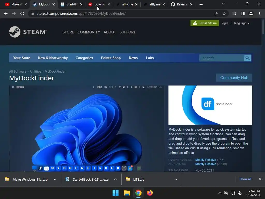
Task: Open Steam Labs
Action: [150, 58]
